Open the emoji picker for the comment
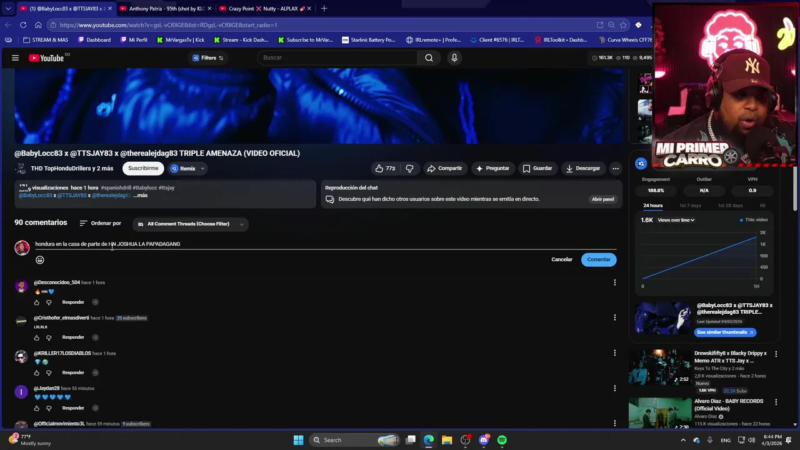 [40, 259]
